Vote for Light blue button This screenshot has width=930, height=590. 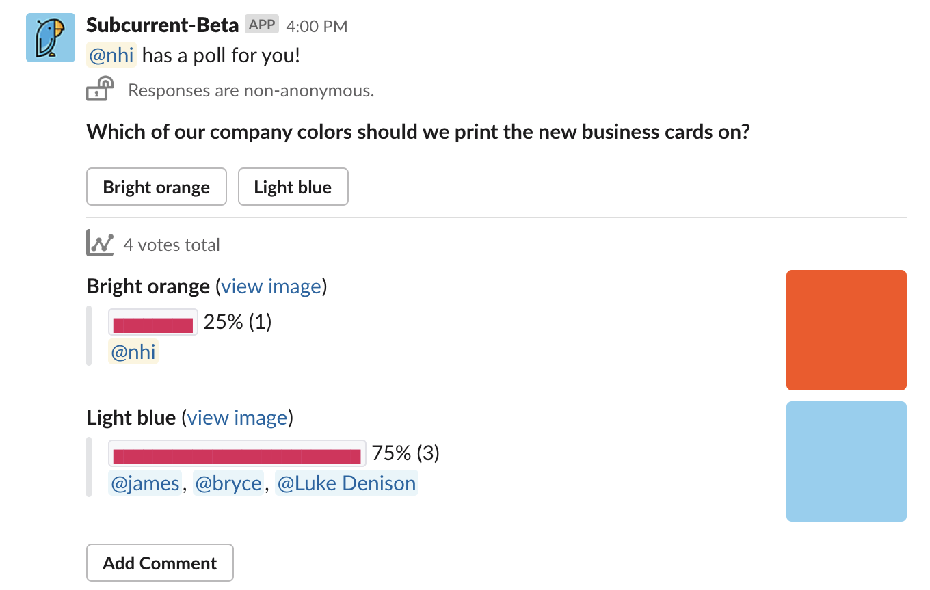[x=293, y=187]
